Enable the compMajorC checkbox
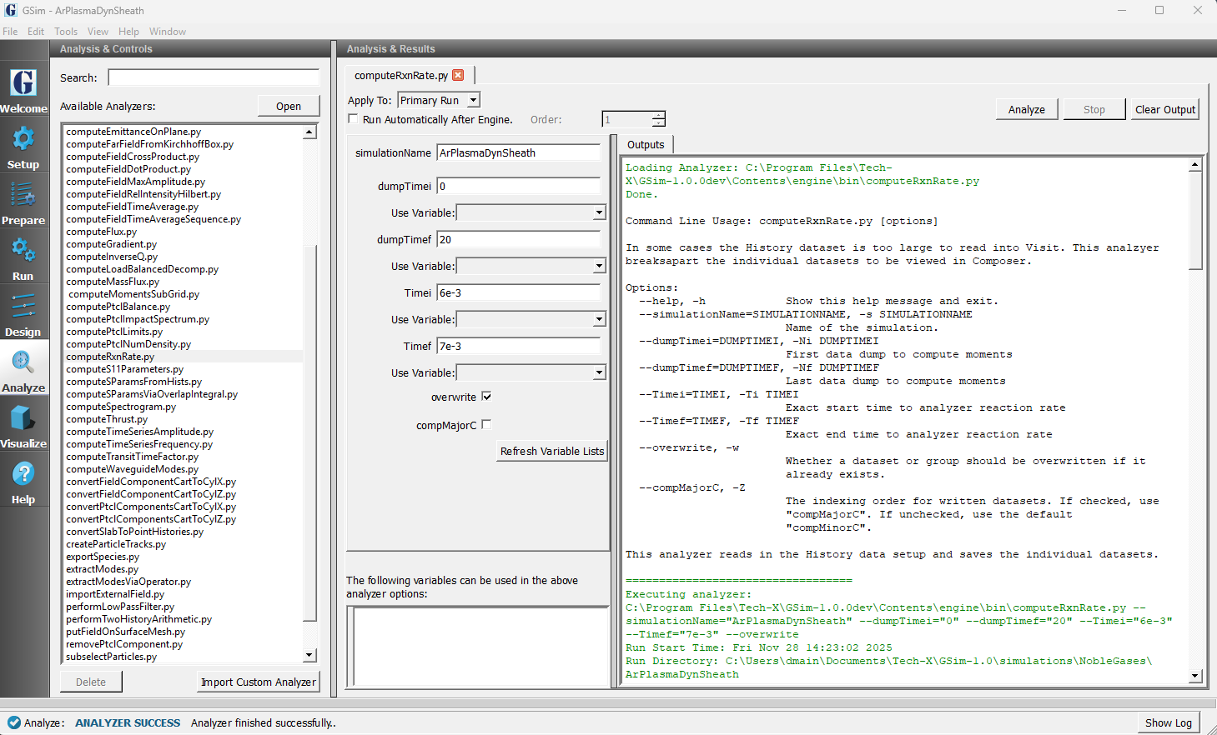The height and width of the screenshot is (735, 1217). click(486, 425)
